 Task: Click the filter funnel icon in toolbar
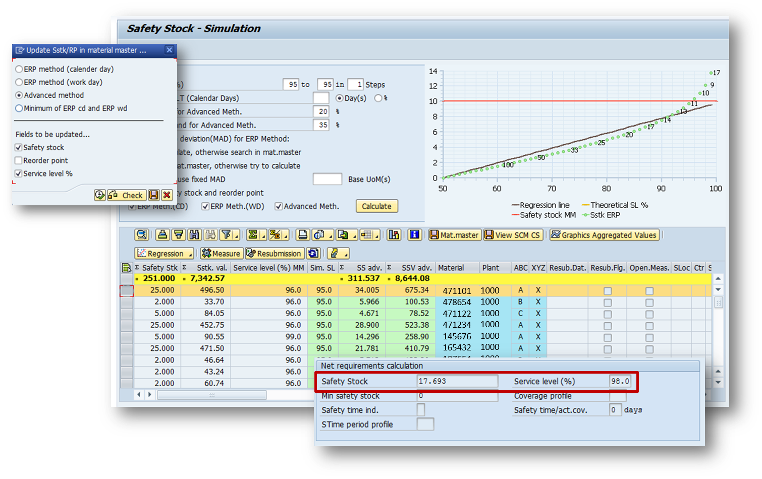click(x=226, y=234)
